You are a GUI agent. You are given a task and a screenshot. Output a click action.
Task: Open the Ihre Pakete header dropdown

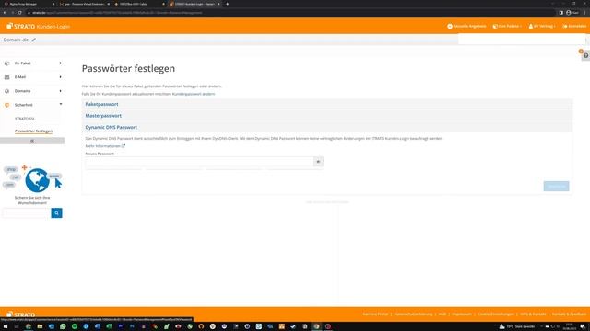[507, 27]
